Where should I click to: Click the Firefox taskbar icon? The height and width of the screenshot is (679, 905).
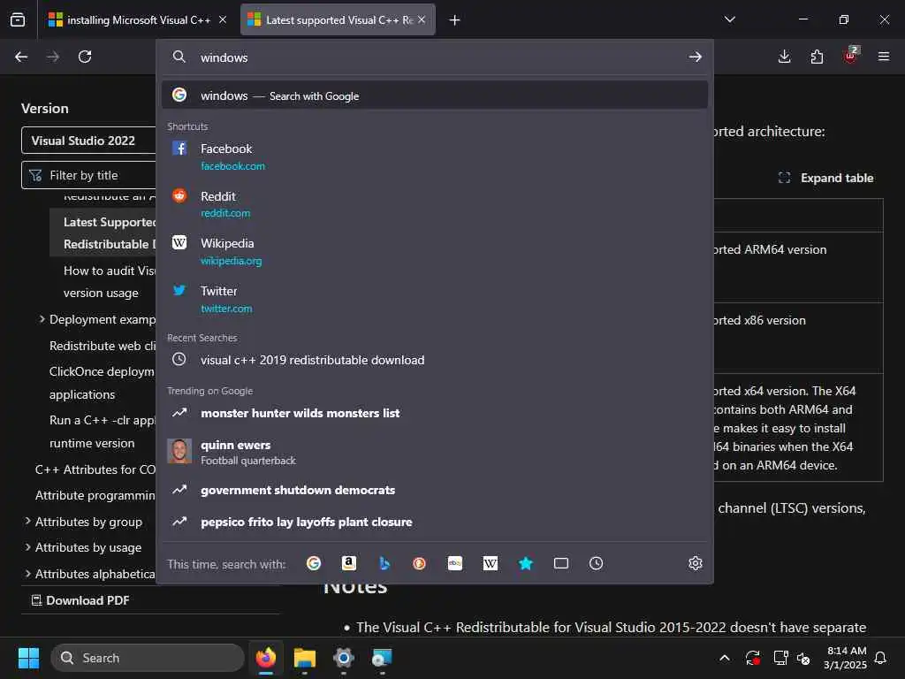266,658
